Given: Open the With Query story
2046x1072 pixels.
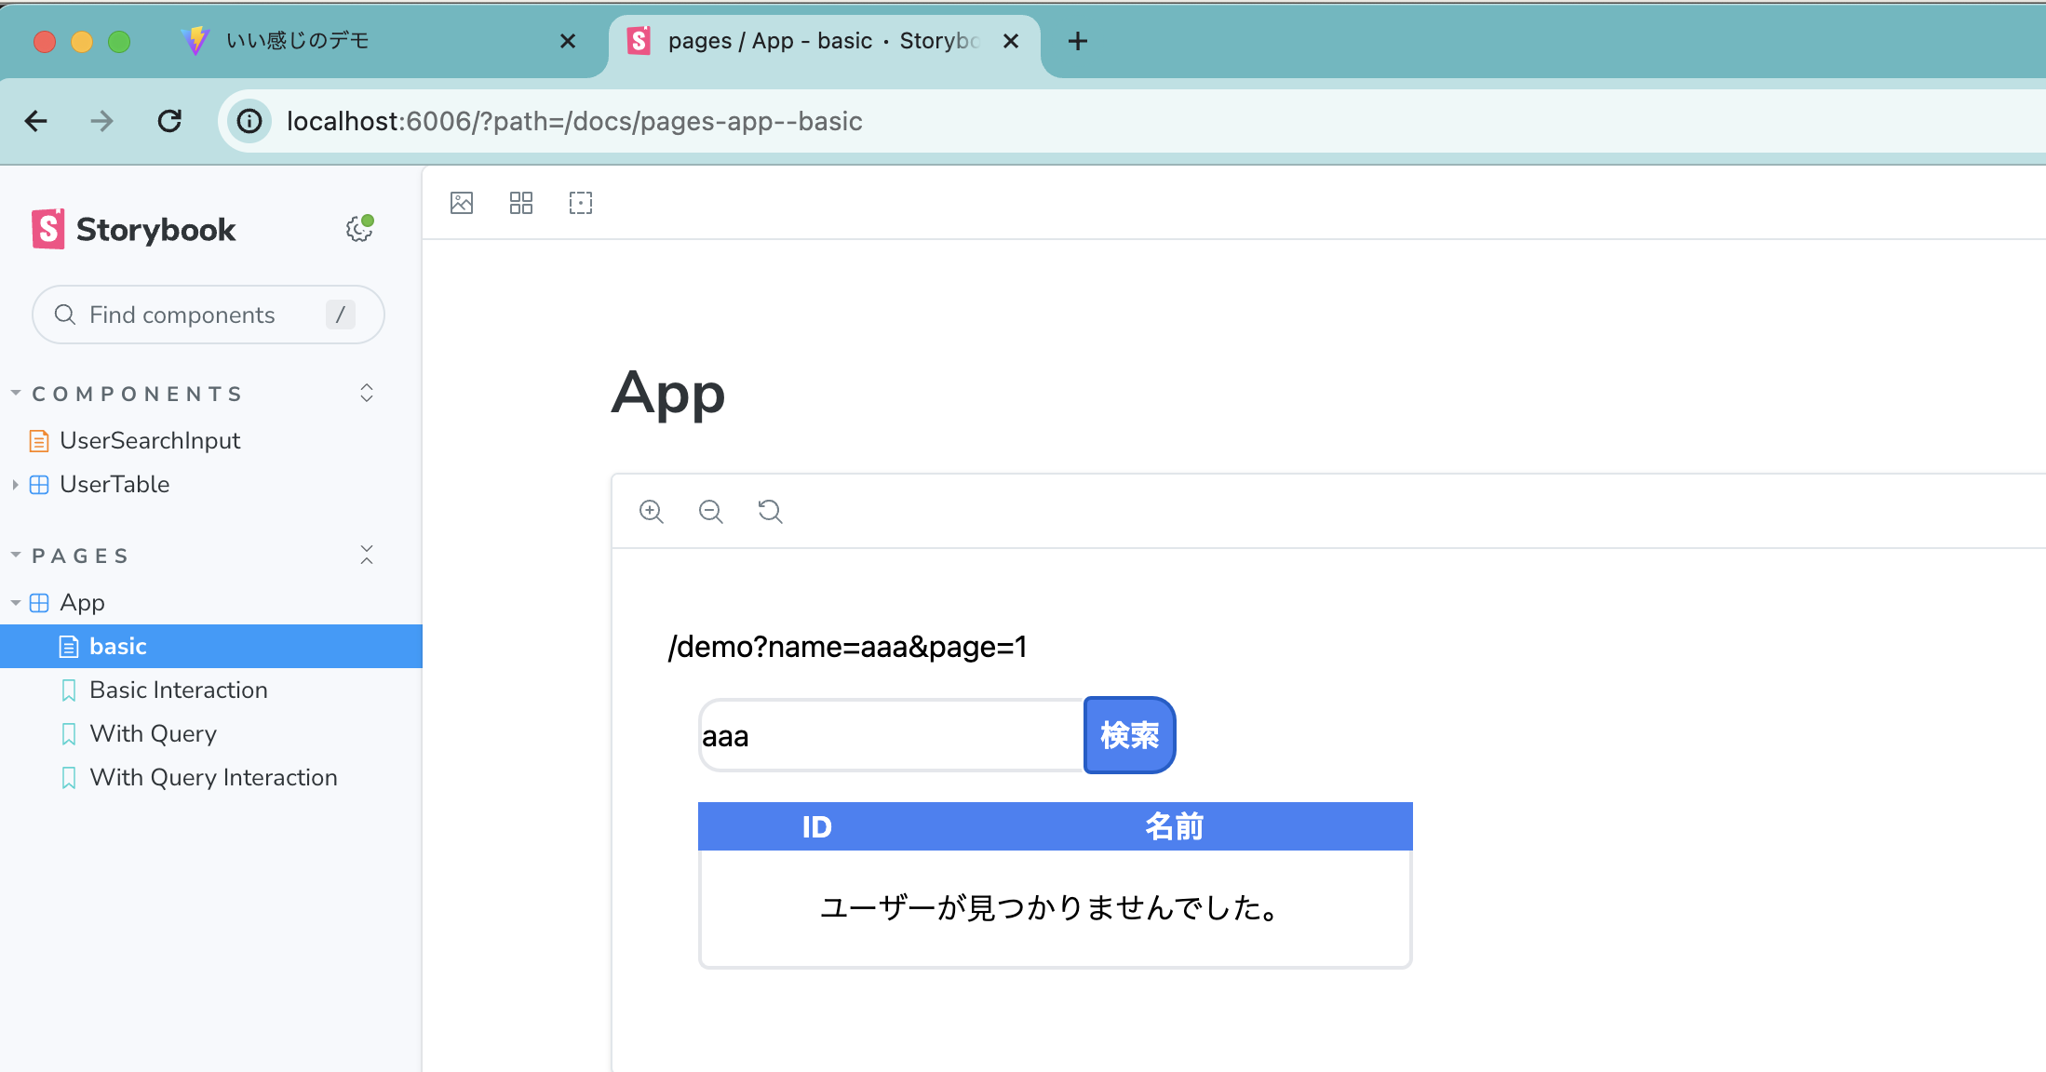Looking at the screenshot, I should tap(153, 734).
